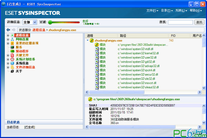Click module icon for oleaut32.dll row
Viewport: 207px width, 138px height.
pyautogui.click(x=97, y=87)
